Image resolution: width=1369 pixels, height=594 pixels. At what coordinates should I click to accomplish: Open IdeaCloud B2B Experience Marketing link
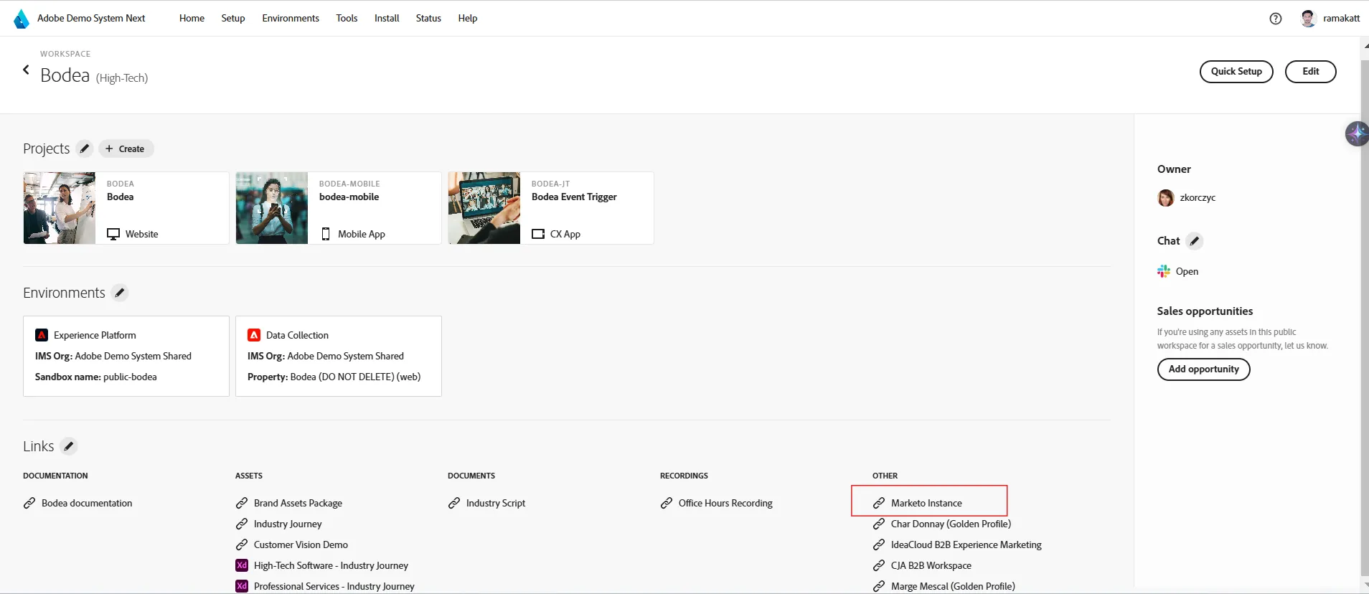(x=966, y=544)
